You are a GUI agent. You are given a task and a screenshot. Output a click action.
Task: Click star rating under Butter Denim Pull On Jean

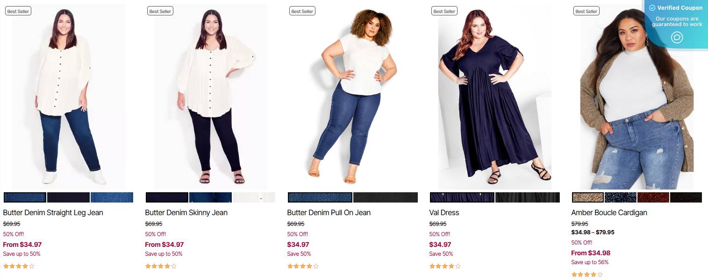click(303, 266)
